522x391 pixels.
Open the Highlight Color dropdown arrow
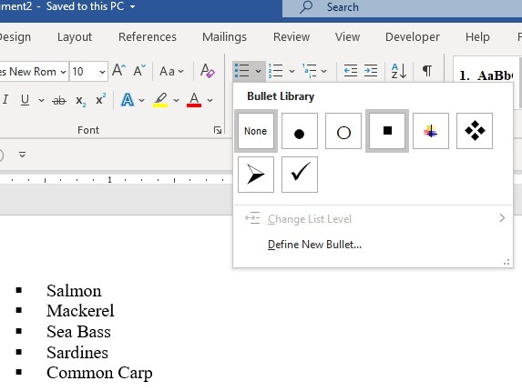176,100
